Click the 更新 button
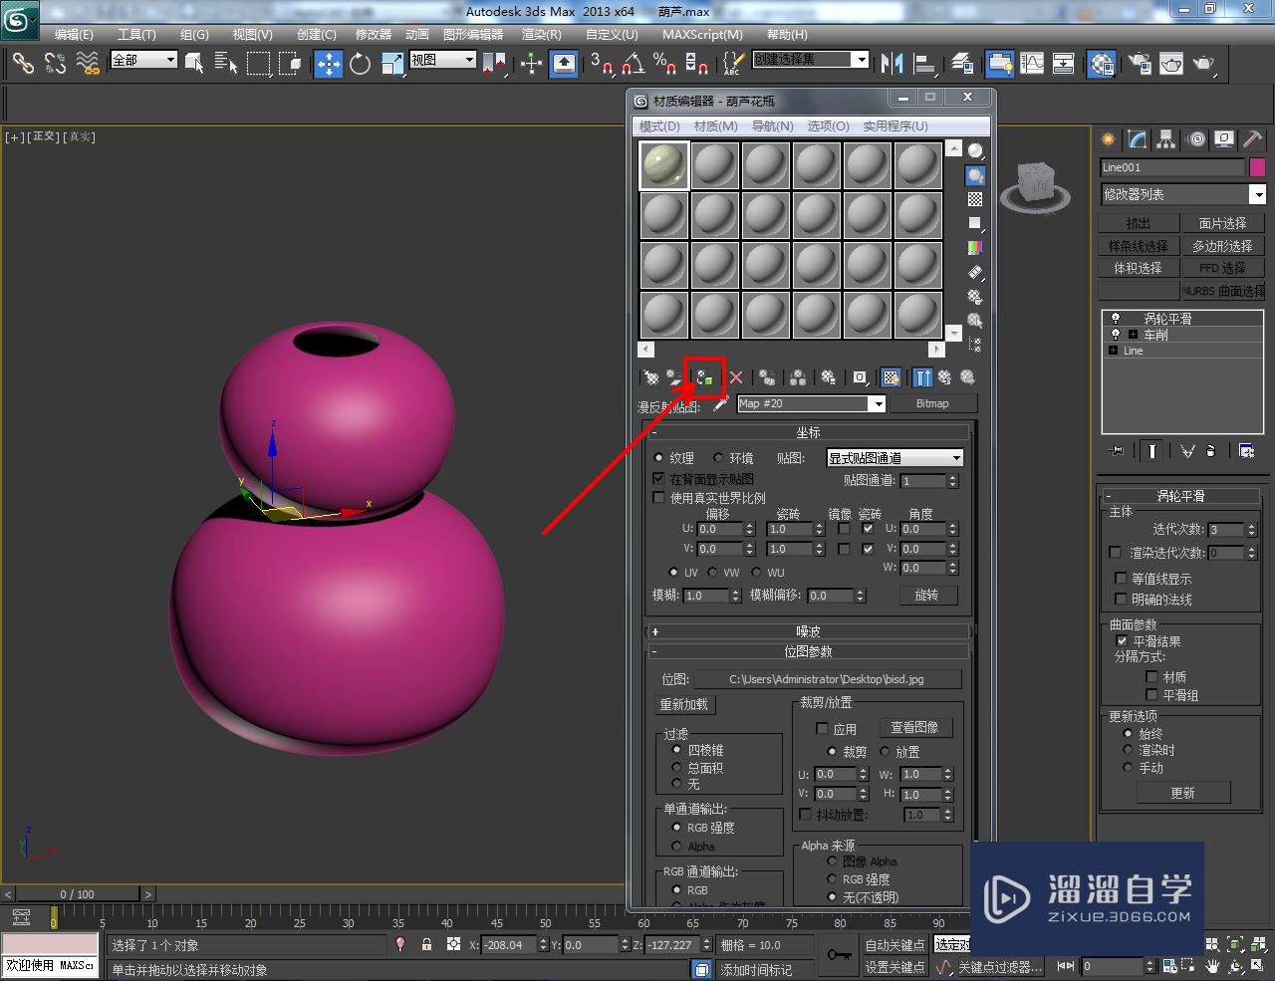This screenshot has width=1275, height=981. [1183, 793]
